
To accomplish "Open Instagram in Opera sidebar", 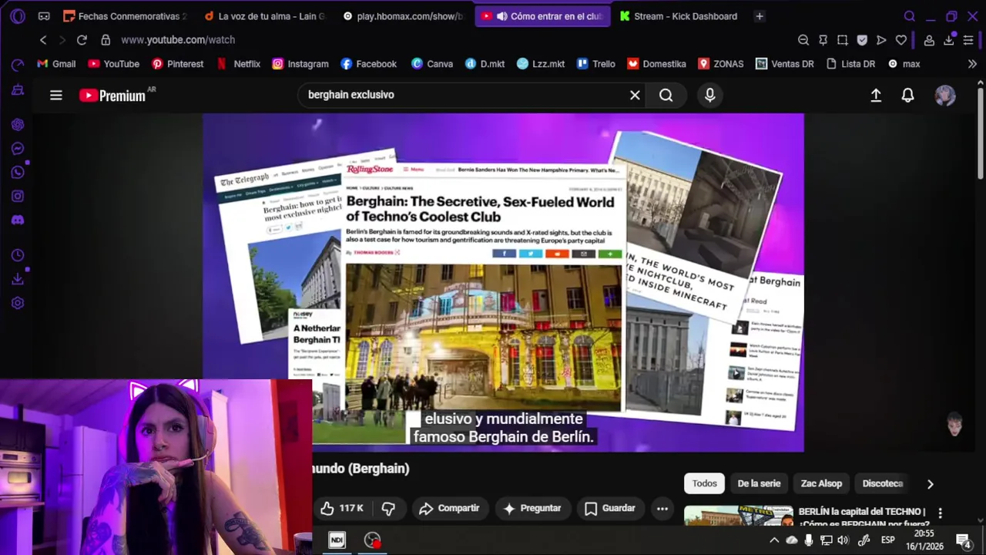I will [18, 197].
